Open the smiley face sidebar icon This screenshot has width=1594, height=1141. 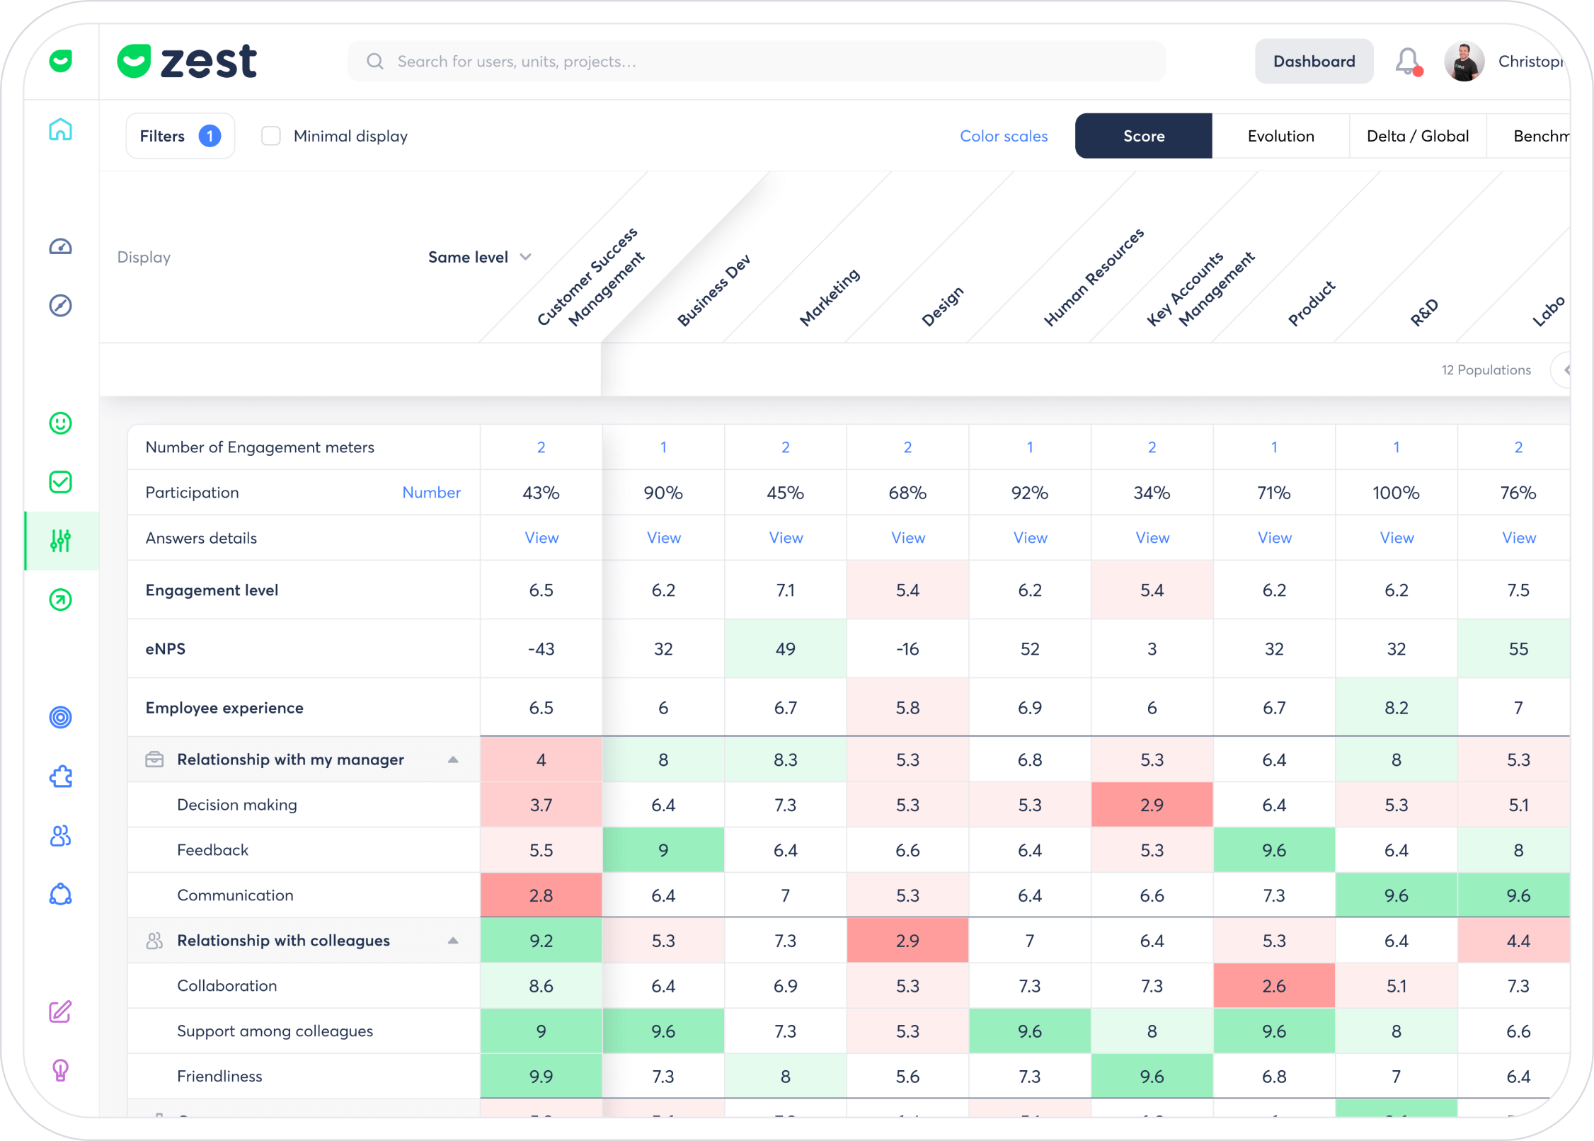tap(61, 423)
